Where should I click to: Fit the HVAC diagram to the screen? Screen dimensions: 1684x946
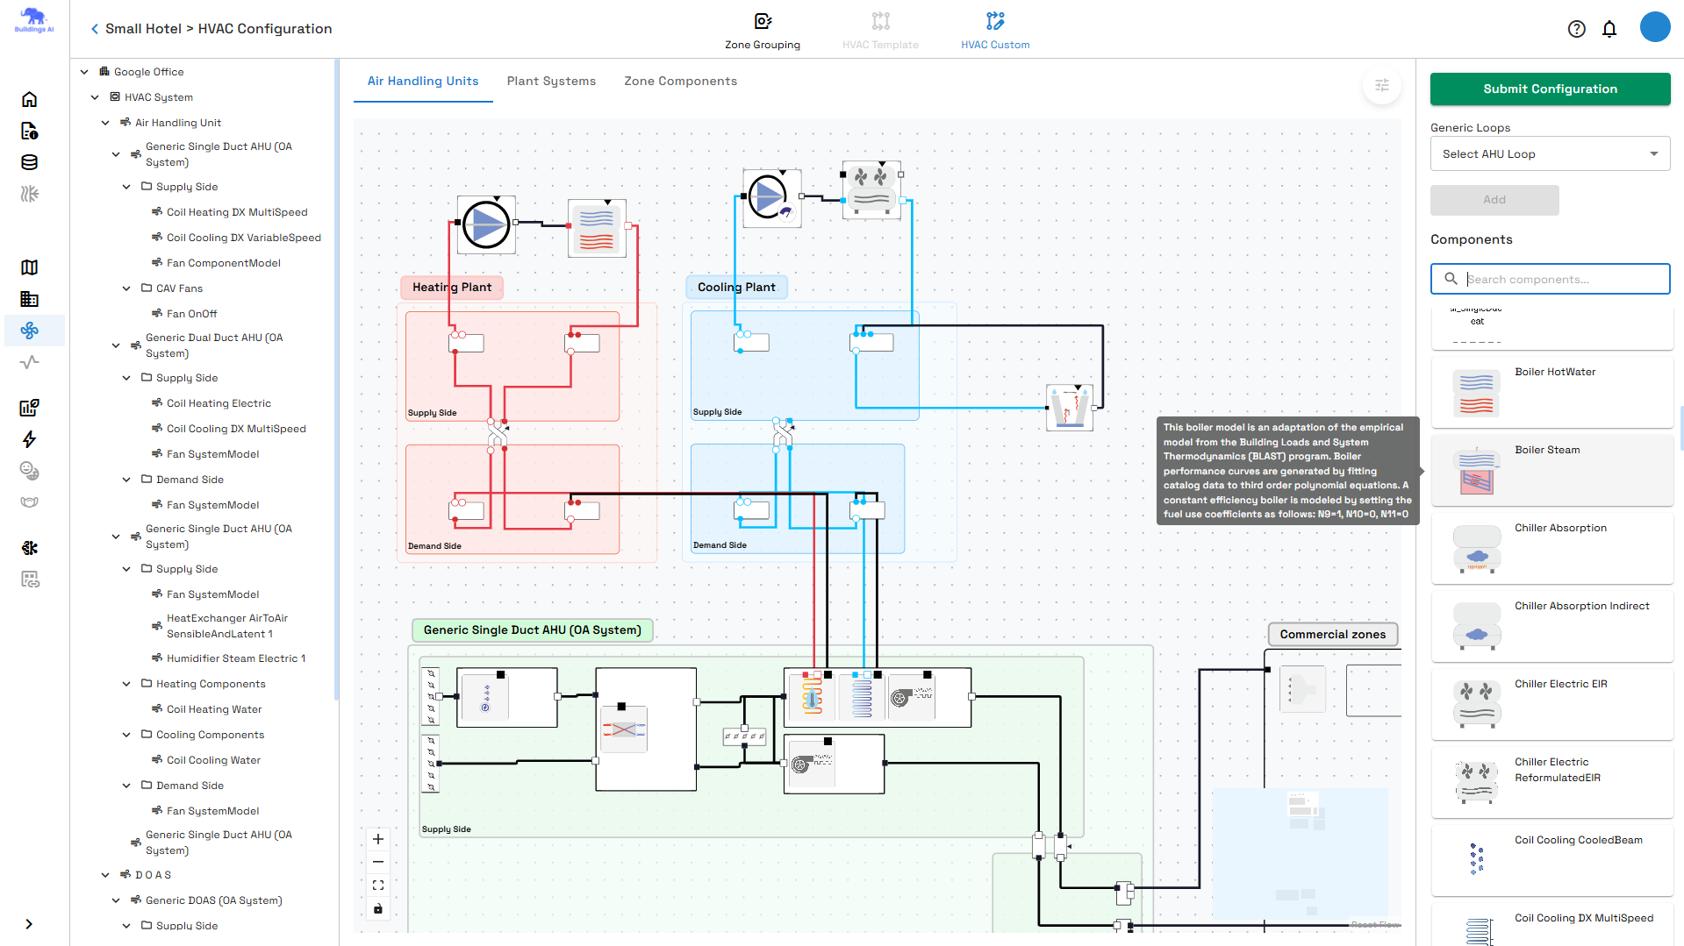coord(377,885)
